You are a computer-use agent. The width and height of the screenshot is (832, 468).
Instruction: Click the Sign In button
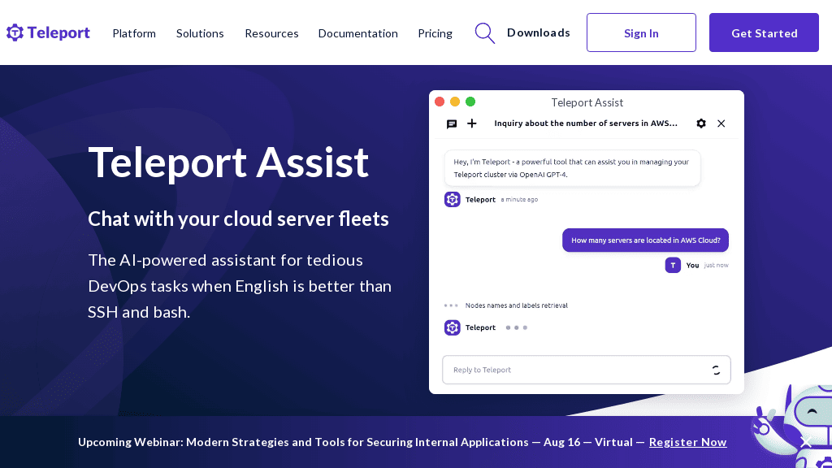tap(641, 32)
